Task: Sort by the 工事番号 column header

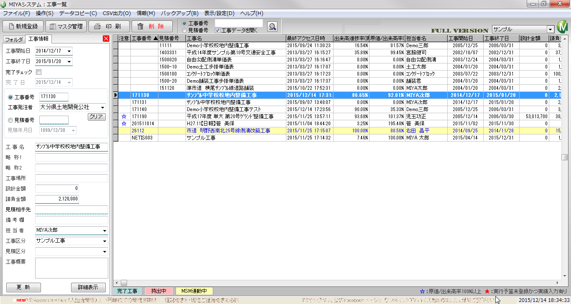Action: point(144,38)
